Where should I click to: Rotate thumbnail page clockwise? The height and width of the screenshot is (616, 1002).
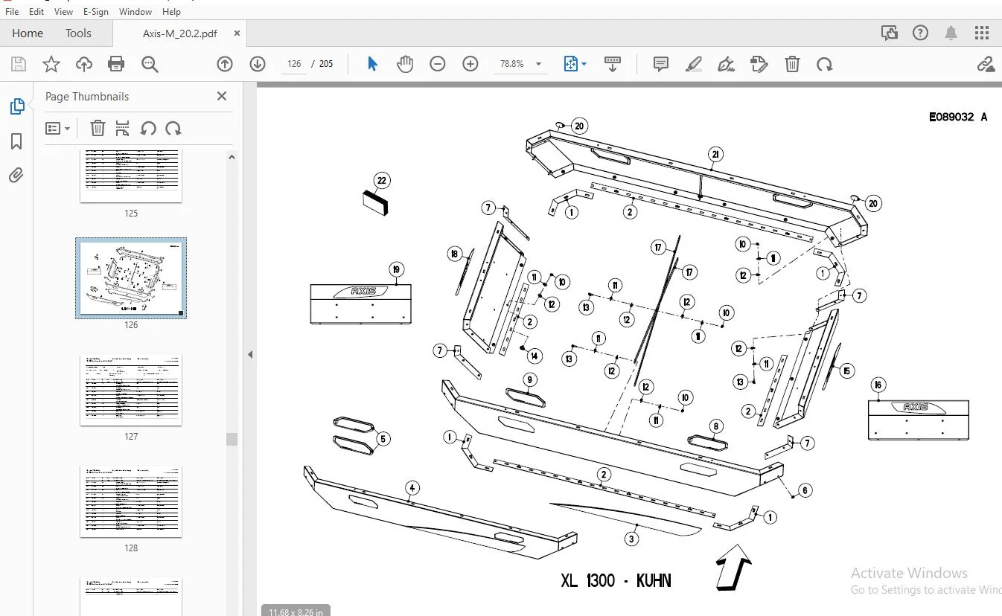point(173,128)
